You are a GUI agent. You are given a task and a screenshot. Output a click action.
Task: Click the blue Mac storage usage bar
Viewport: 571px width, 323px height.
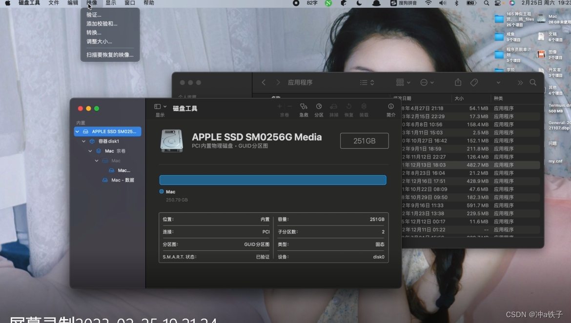click(x=273, y=180)
